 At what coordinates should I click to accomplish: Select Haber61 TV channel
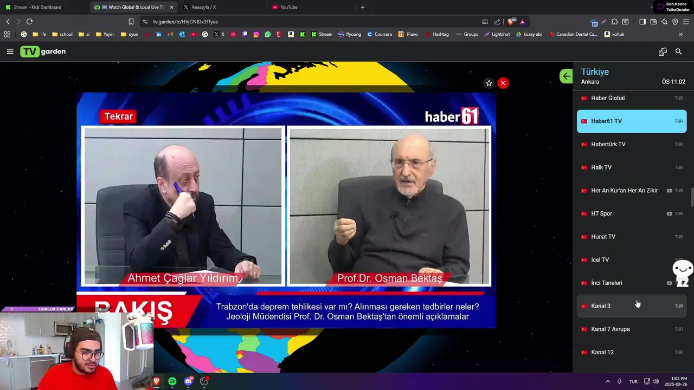coord(632,121)
